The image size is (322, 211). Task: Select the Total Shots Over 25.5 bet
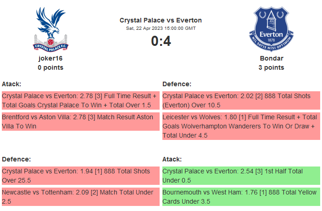pyautogui.click(x=80, y=176)
